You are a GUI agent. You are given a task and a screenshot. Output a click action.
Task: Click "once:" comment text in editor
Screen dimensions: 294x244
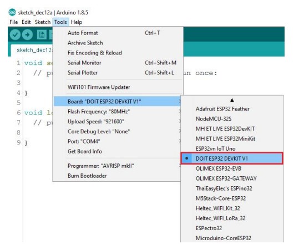pyautogui.click(x=206, y=73)
